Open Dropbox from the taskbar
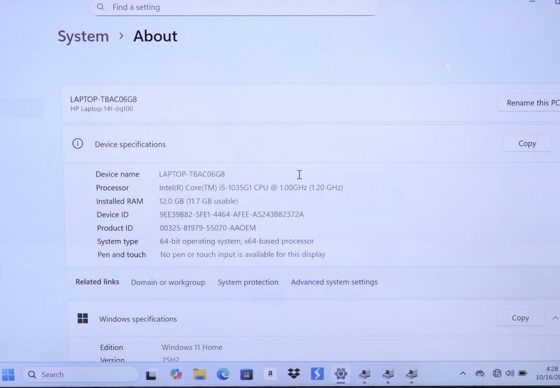The image size is (560, 388). coord(294,374)
